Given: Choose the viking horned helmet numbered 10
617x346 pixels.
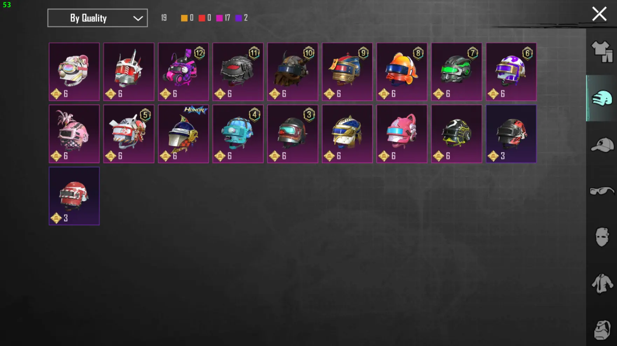Looking at the screenshot, I should (292, 72).
